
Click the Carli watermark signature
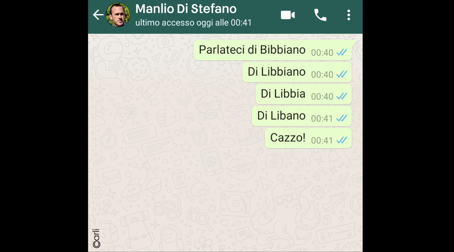coord(96,239)
